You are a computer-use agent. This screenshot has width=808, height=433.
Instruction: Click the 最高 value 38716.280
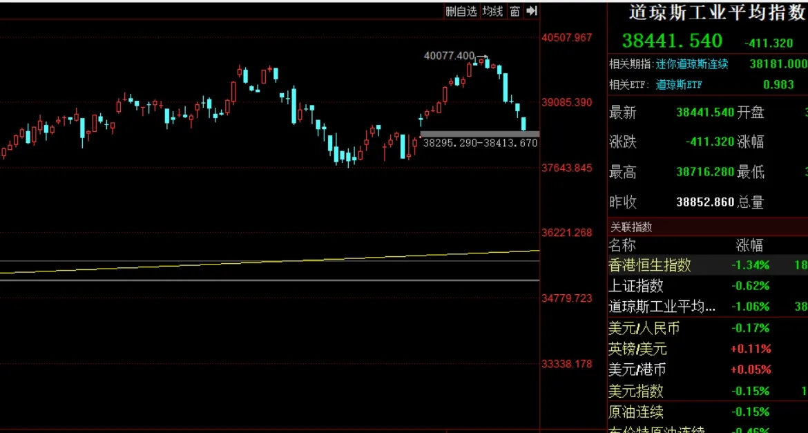[x=705, y=172]
